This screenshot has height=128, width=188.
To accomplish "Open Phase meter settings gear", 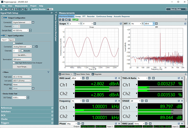I will click(x=83, y=124).
